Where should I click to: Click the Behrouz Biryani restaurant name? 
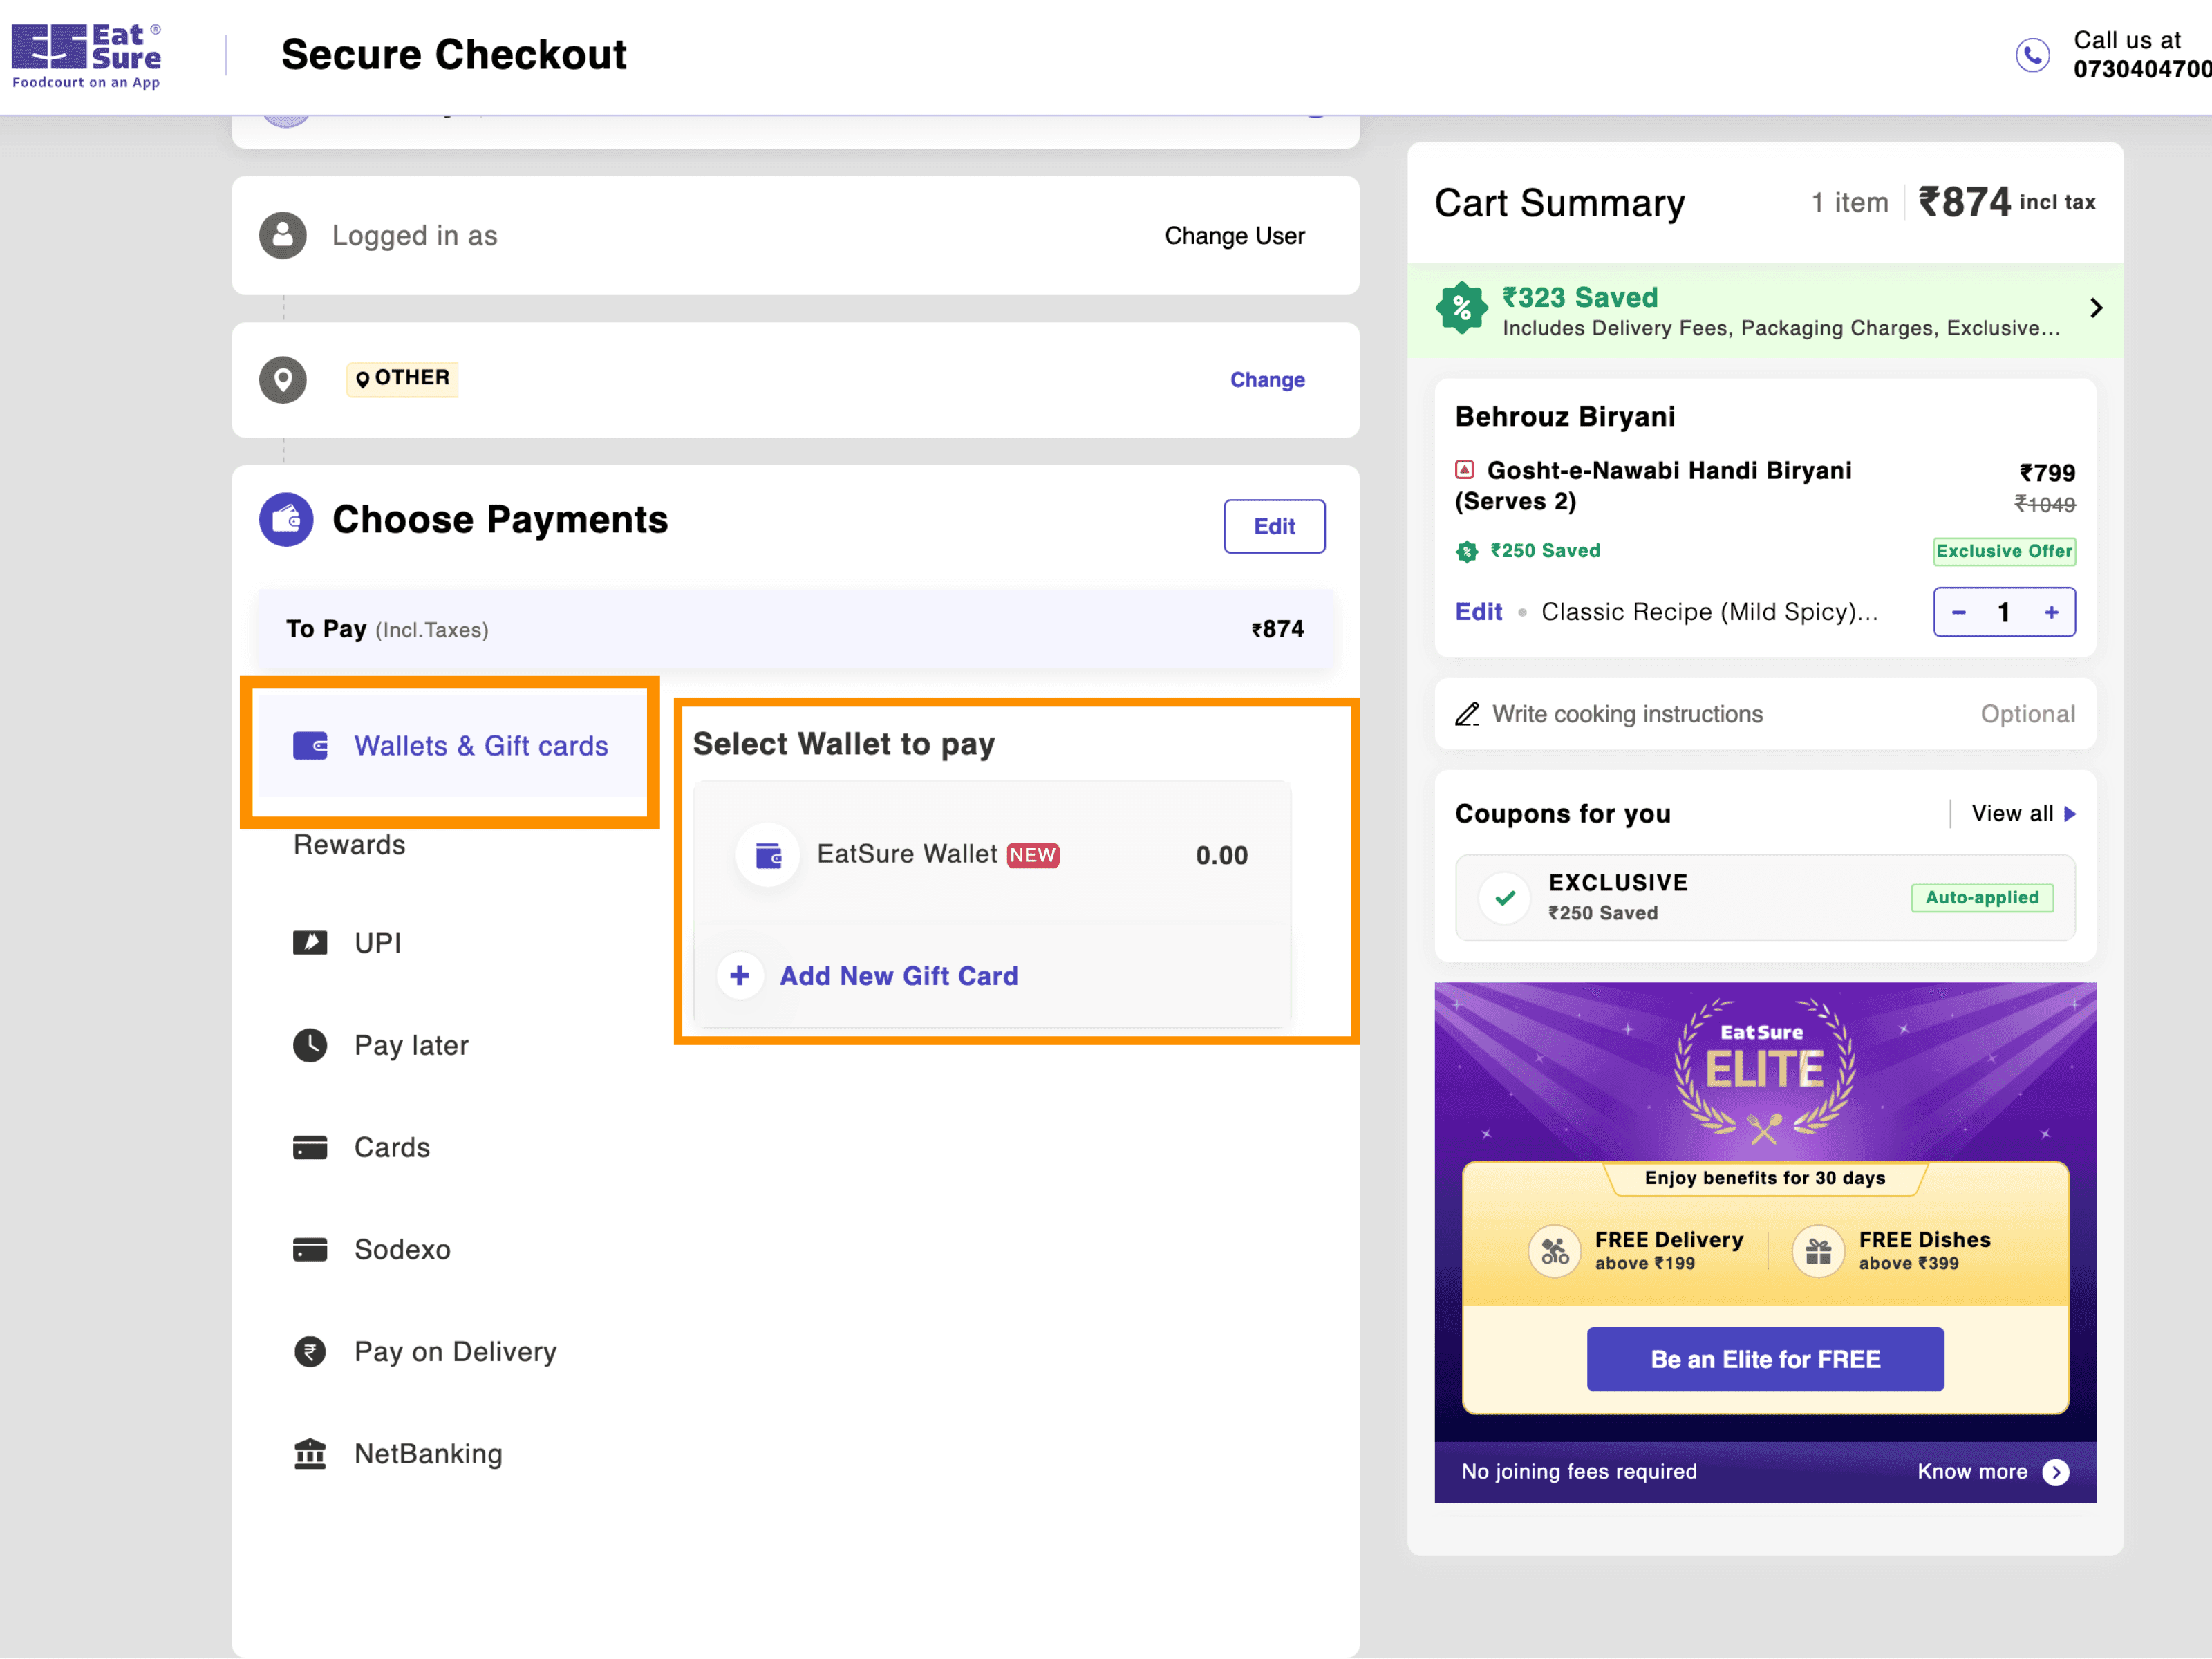click(1565, 416)
